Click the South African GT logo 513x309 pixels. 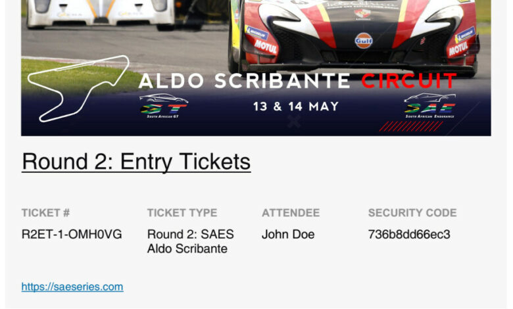pyautogui.click(x=163, y=105)
